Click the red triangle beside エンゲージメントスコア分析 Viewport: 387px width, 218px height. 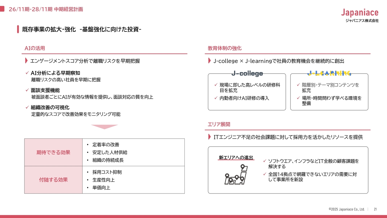click(x=26, y=61)
